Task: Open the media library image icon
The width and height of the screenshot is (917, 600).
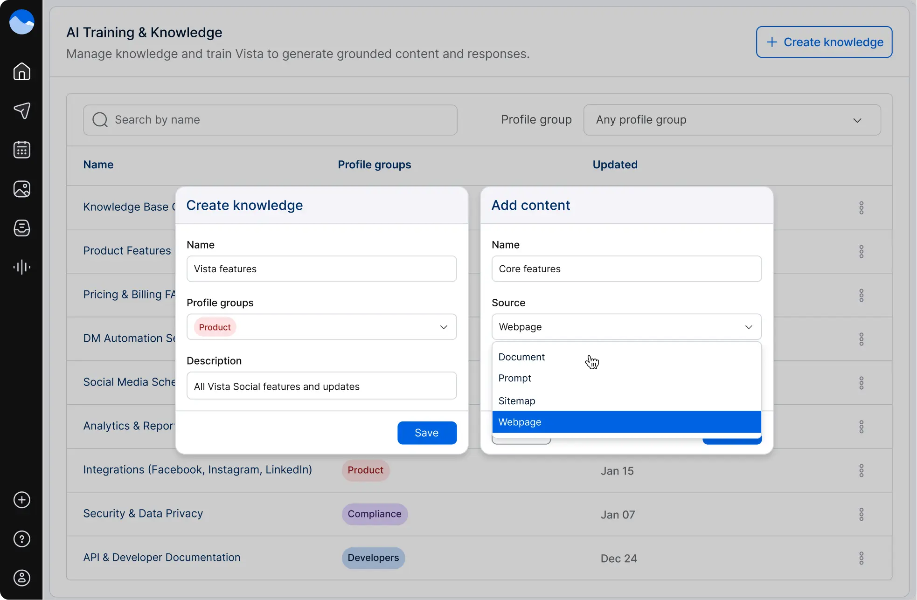Action: [22, 189]
